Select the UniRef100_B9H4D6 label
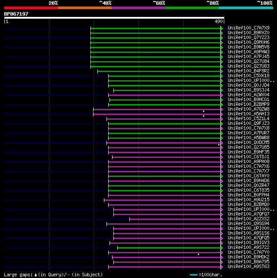Viewport: 277px width, 278px height. tap(248, 181)
